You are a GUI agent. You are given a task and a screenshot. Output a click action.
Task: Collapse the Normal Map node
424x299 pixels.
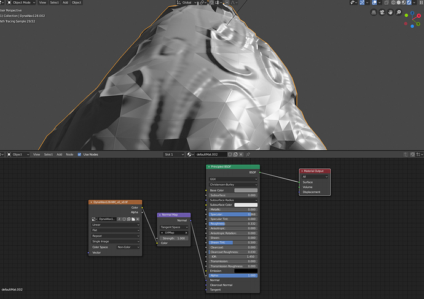click(160, 215)
